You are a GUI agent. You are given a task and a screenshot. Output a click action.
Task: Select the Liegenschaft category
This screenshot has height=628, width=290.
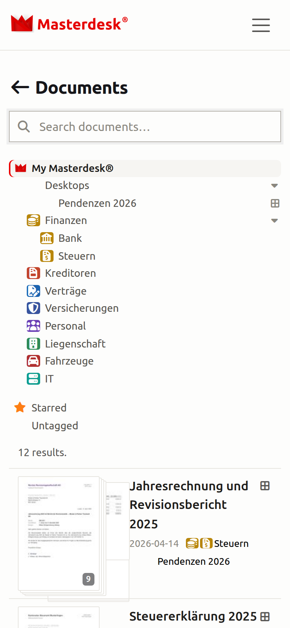click(x=75, y=344)
